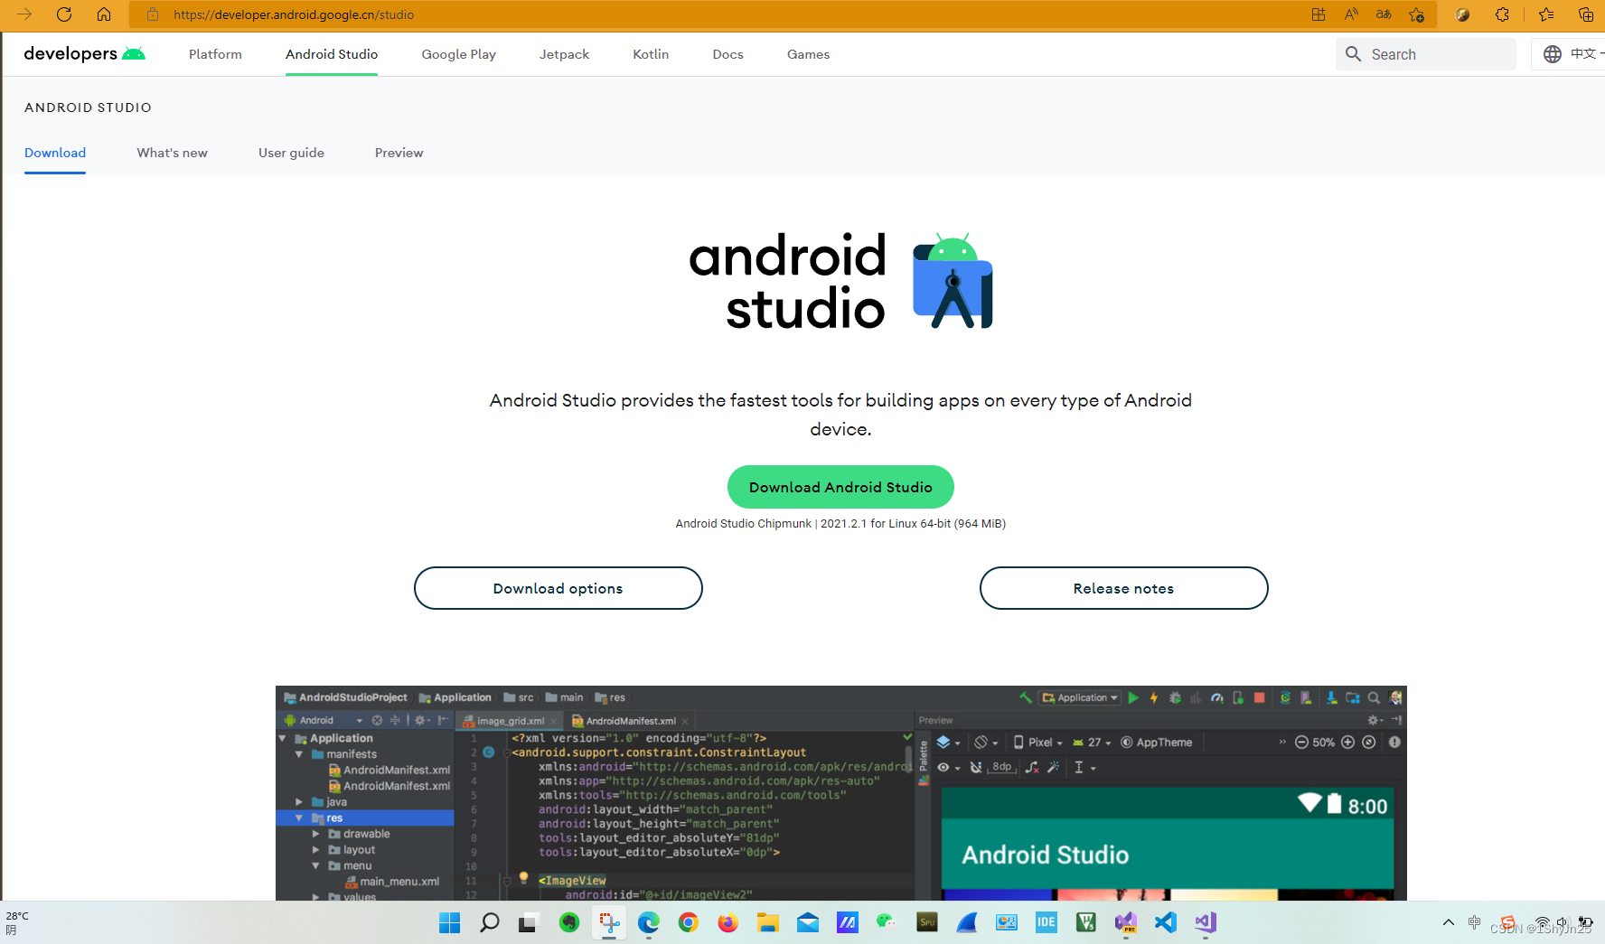Select the Debug icon in the run toolbar
This screenshot has width=1605, height=944.
1176,698
